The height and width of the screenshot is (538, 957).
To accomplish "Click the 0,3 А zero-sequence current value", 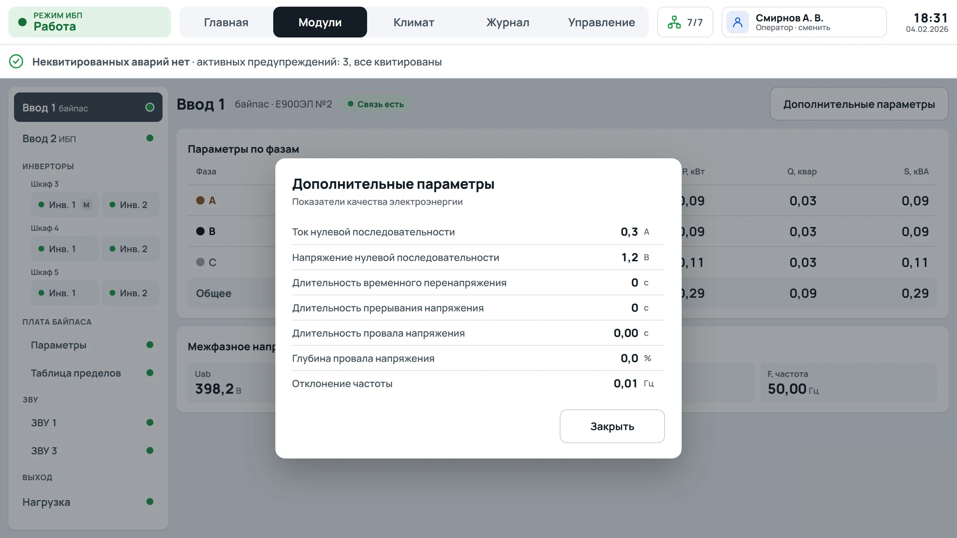I will [635, 232].
